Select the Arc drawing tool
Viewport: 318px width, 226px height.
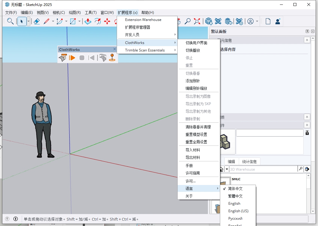click(60, 21)
